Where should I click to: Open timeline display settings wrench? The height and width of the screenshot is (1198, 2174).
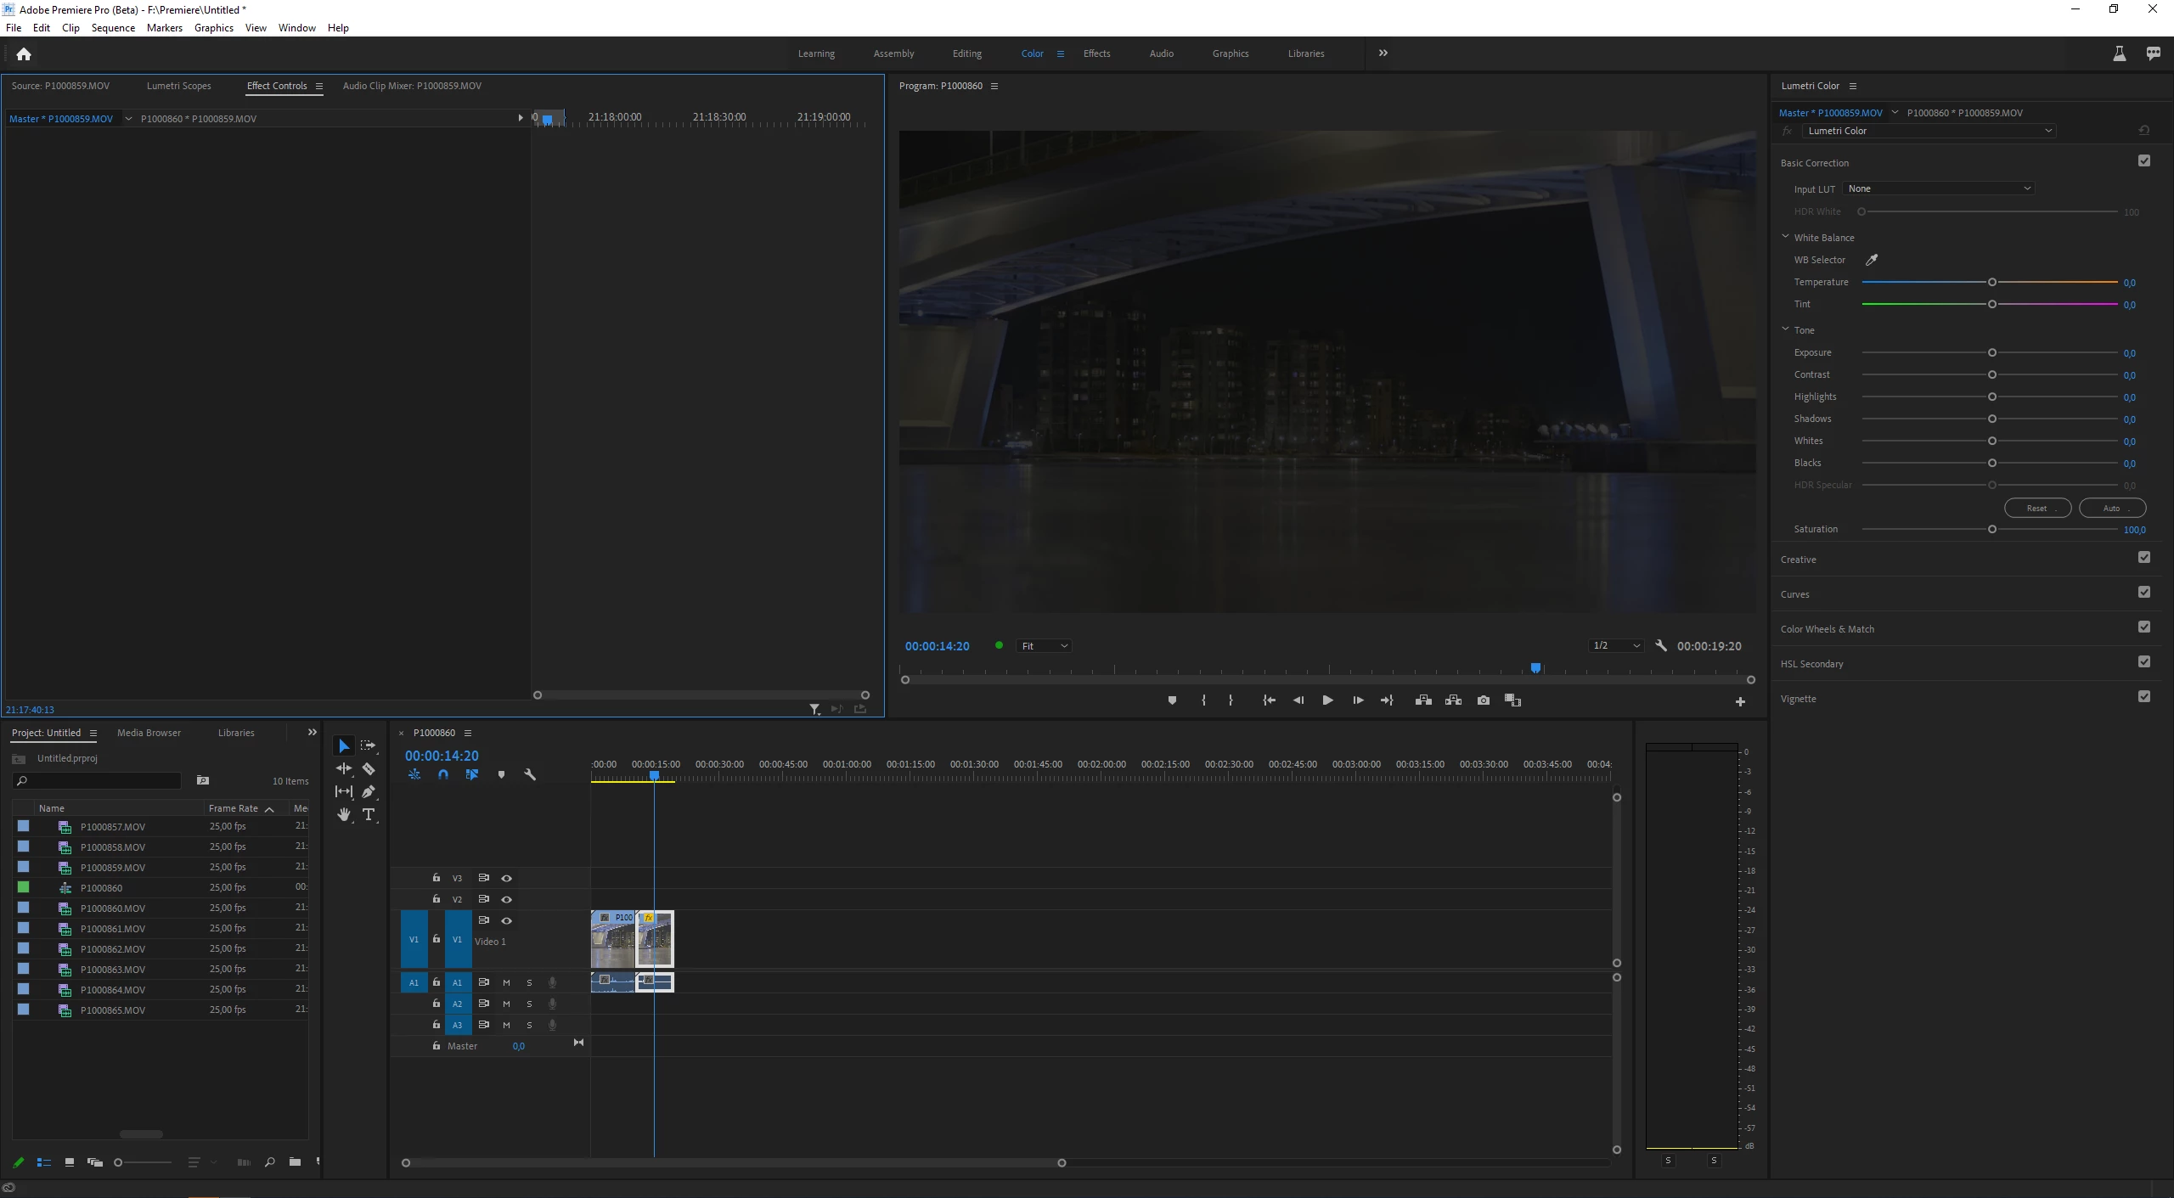pyautogui.click(x=530, y=775)
